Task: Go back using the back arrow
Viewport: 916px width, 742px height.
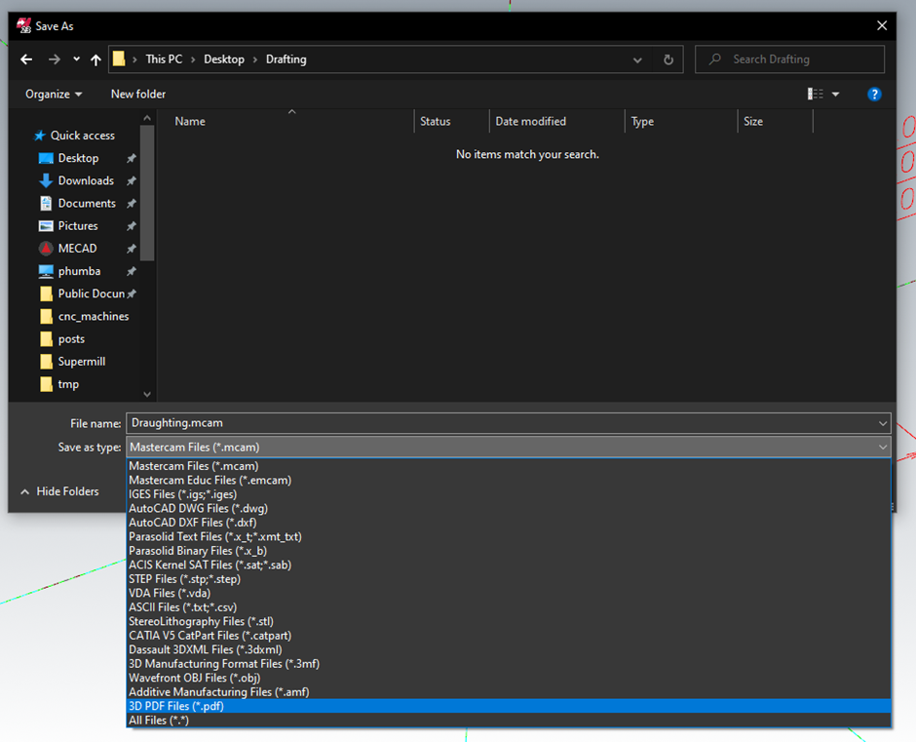Action: (26, 59)
